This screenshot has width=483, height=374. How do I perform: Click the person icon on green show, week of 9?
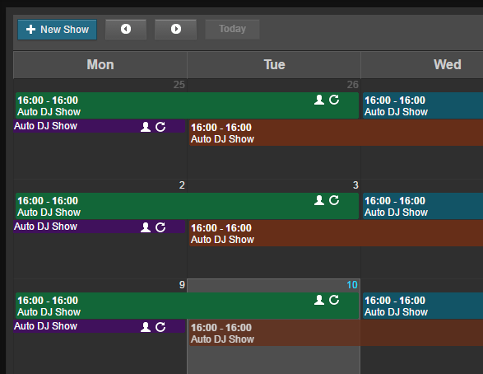click(x=319, y=300)
